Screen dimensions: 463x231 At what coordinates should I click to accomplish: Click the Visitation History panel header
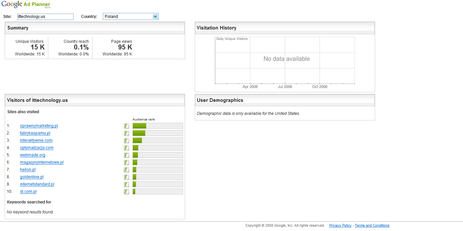(x=285, y=28)
